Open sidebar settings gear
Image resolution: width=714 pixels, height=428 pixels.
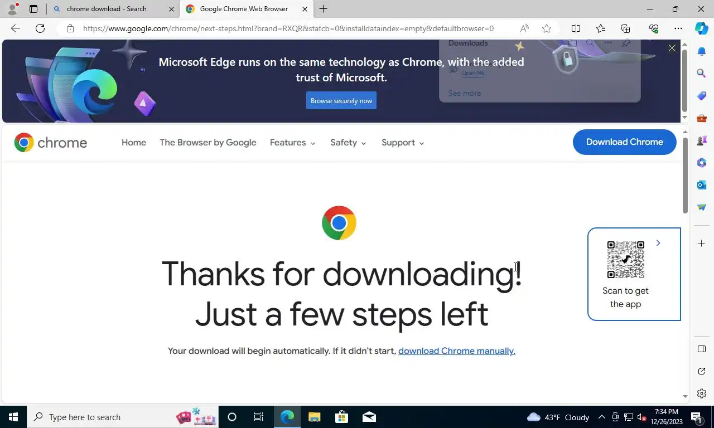pyautogui.click(x=702, y=393)
